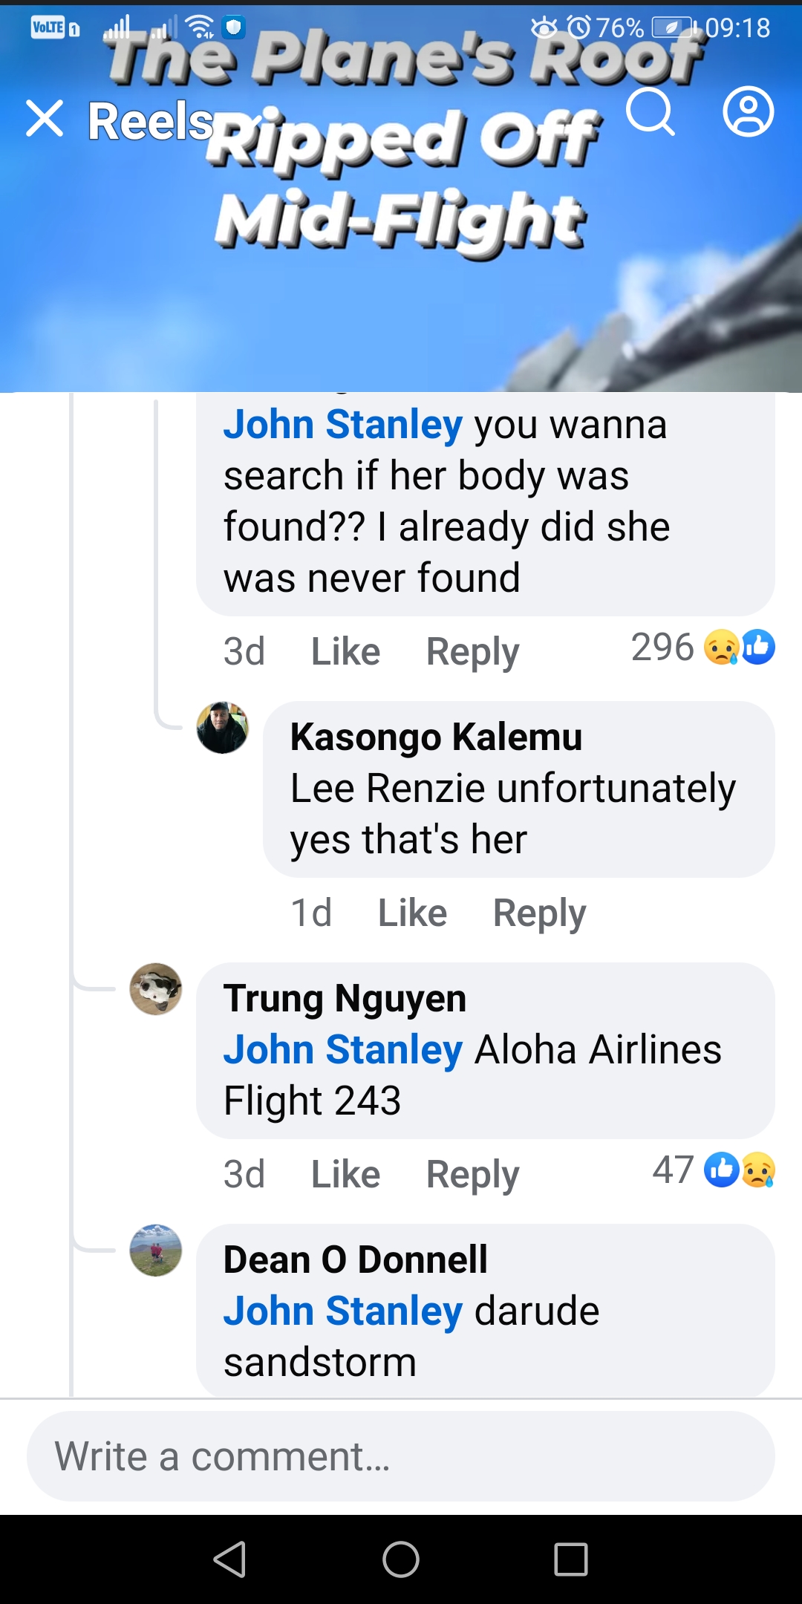Viewport: 802px width, 1604px height.
Task: Open the profile account icon
Action: point(748,113)
